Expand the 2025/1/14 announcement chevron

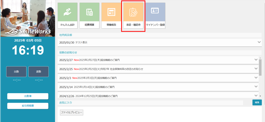(x=256, y=86)
